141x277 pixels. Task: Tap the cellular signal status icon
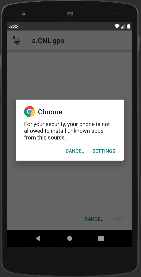pos(123,26)
